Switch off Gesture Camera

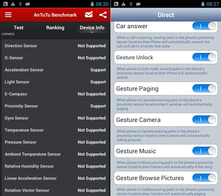(x=204, y=120)
